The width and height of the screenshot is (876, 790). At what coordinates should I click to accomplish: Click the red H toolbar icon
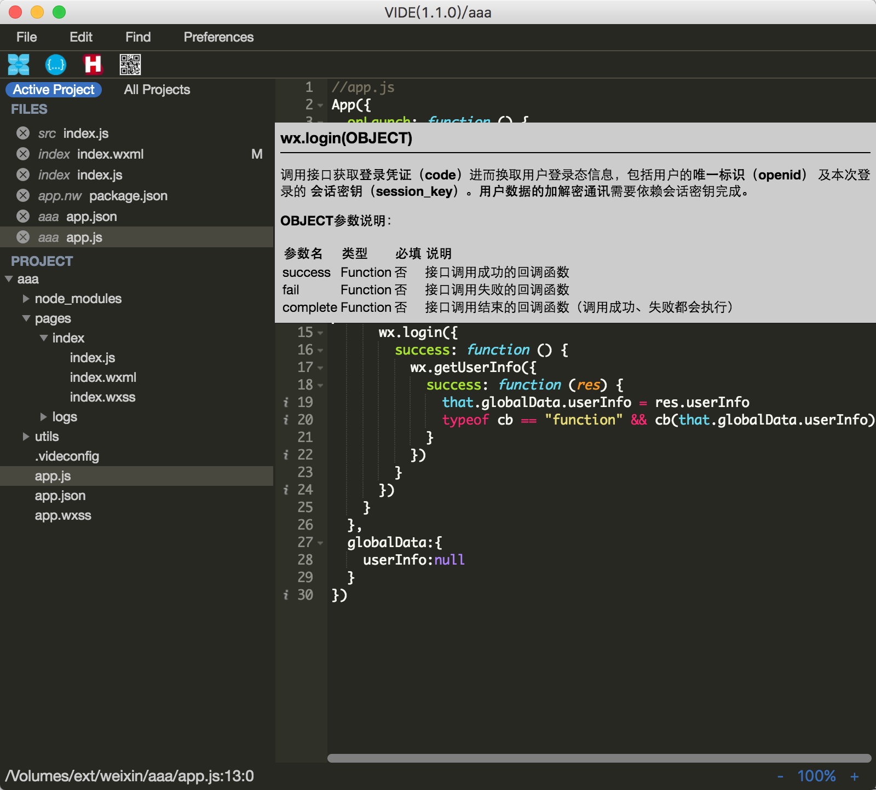[x=93, y=65]
